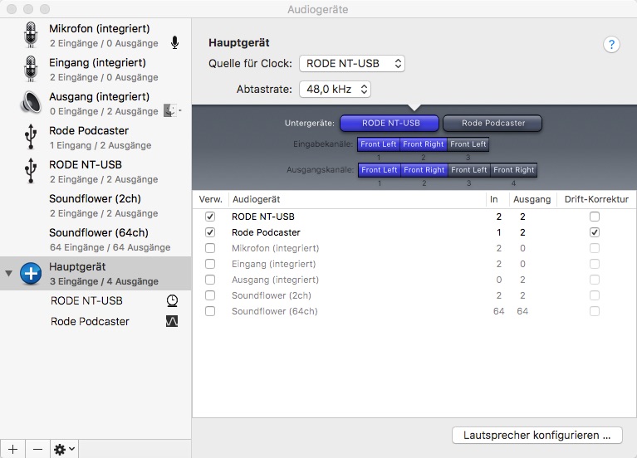
Task: Open the Abtastrate 48,0 kHz dropdown
Action: 335,90
